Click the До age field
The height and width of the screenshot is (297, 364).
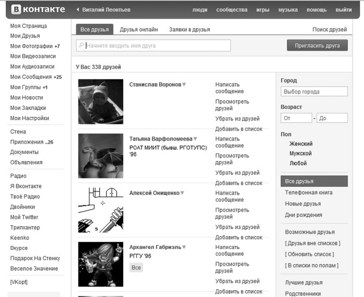[332, 118]
